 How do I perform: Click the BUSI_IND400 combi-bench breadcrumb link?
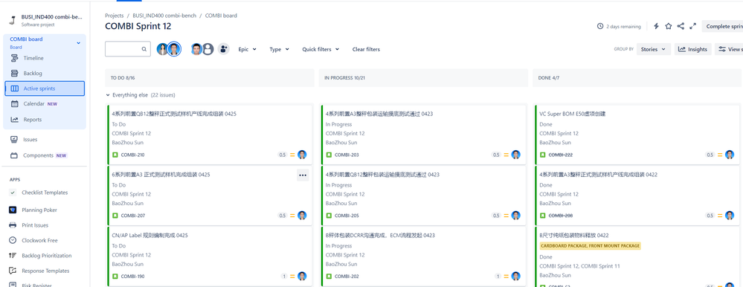coord(164,16)
